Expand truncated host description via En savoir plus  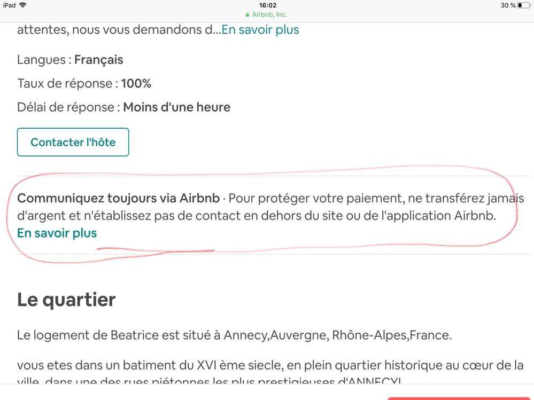[260, 30]
